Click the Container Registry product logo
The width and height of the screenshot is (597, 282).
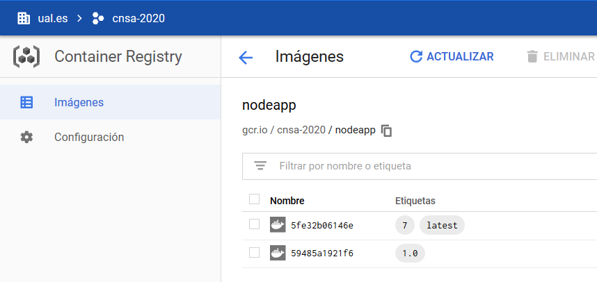[x=26, y=57]
